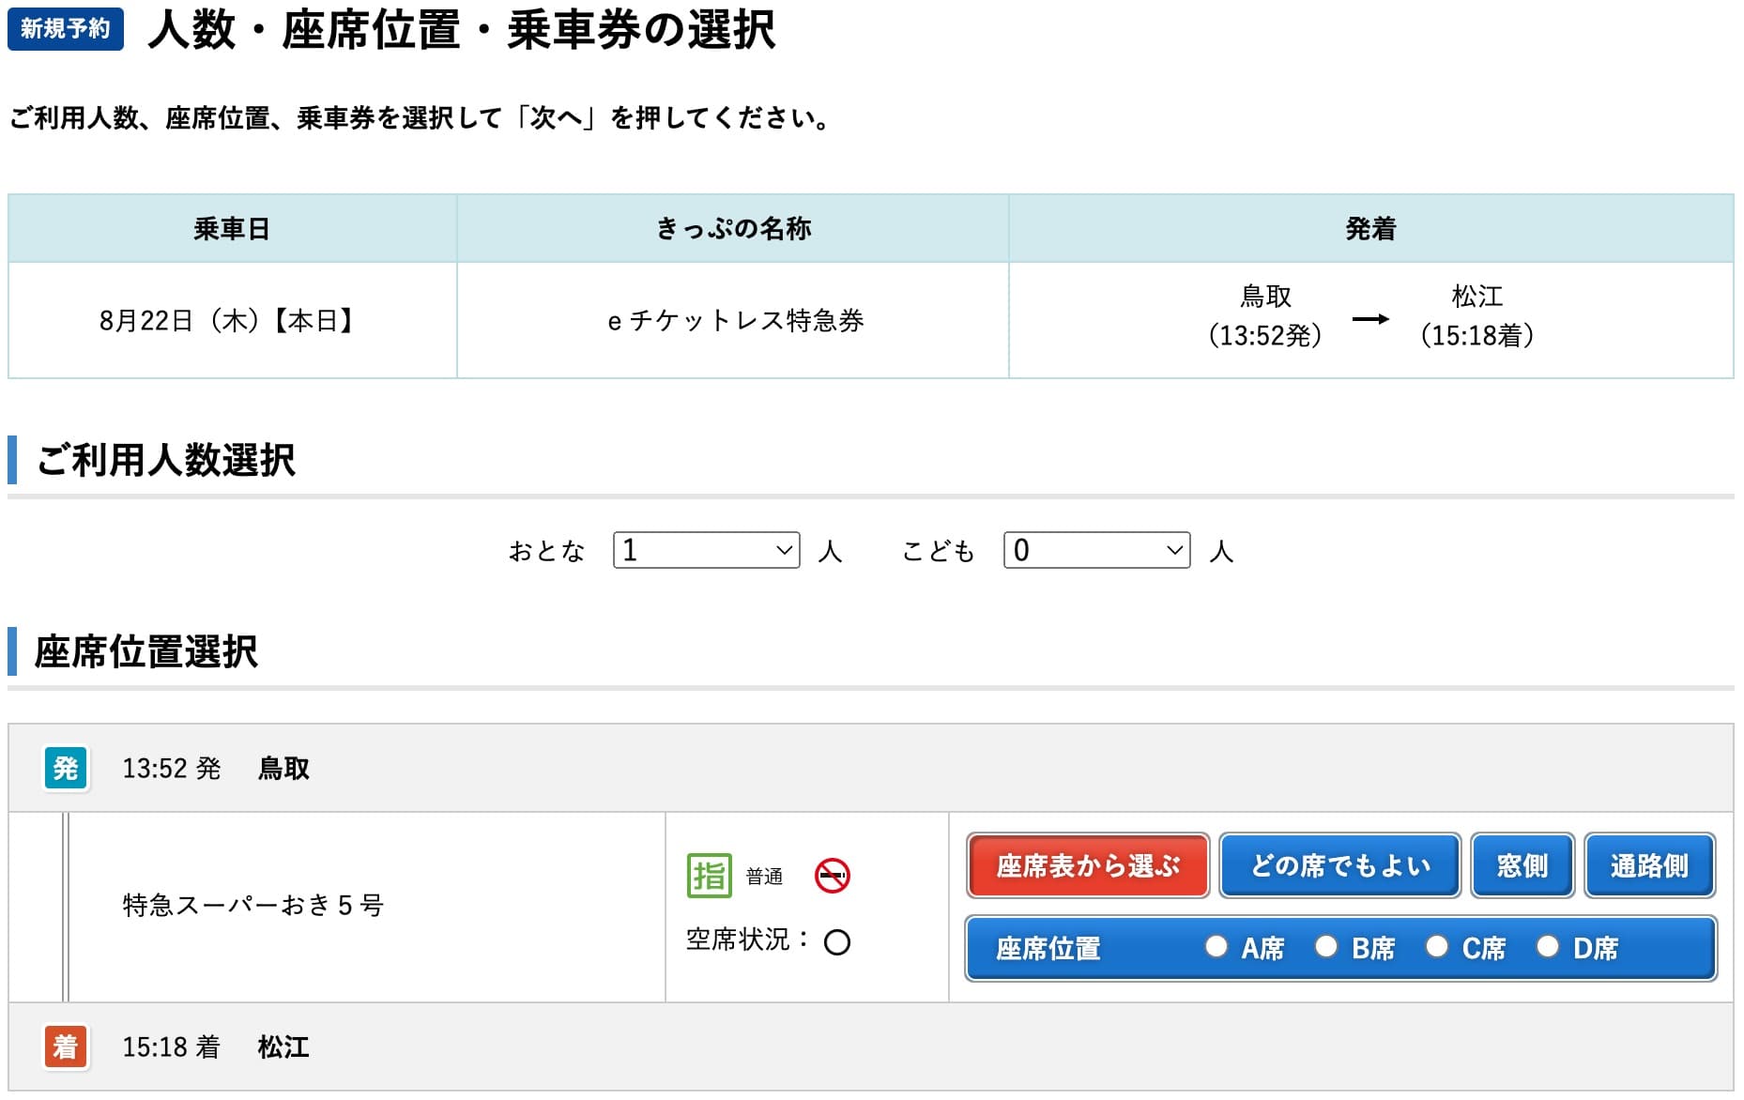This screenshot has width=1744, height=1100.
Task: Click 松江 (15:18着) in table
Action: tap(1477, 316)
